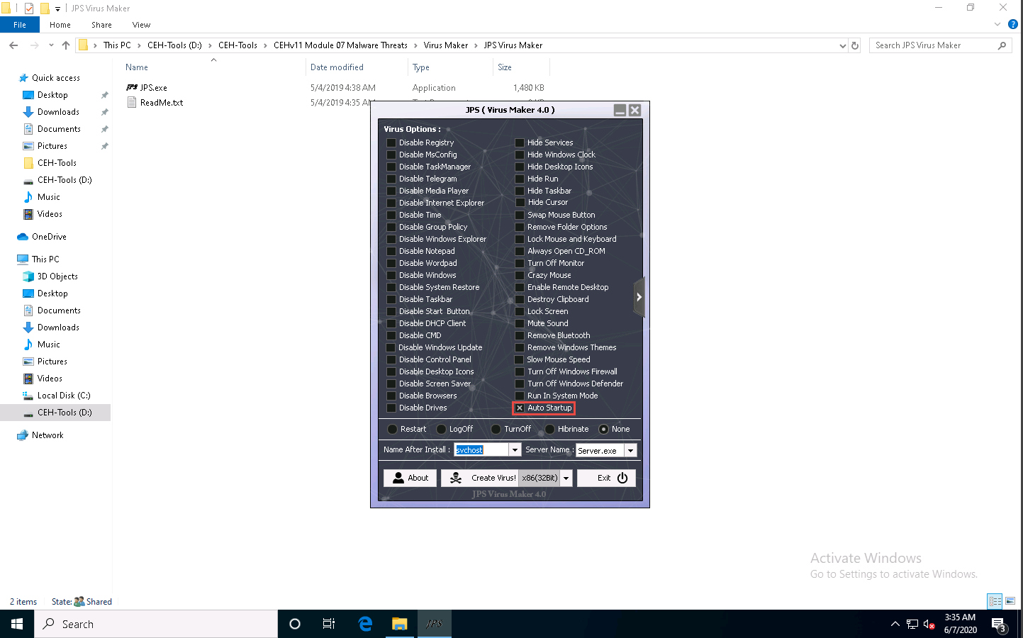Open the Home ribbon tab
The height and width of the screenshot is (638, 1023).
coord(60,25)
